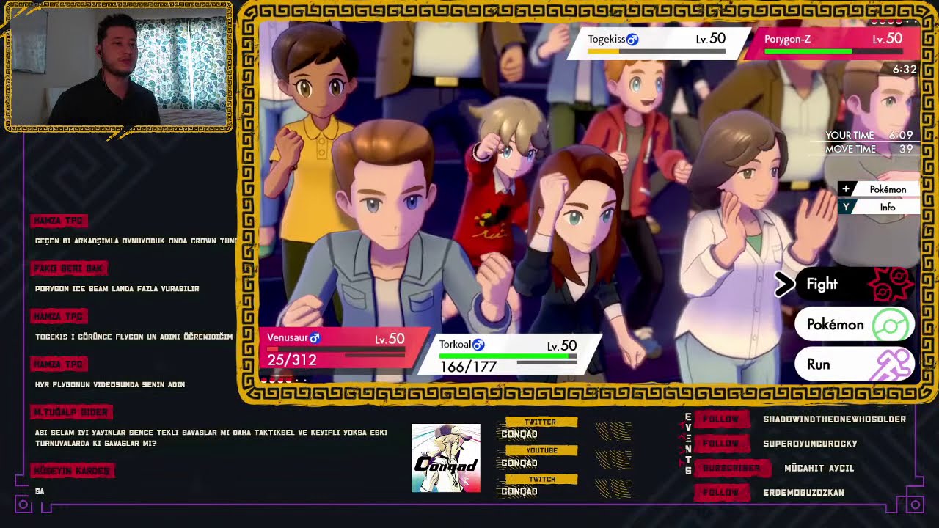Click the HÜSEYİN KARDEŞ chat username
The width and height of the screenshot is (939, 528).
click(x=71, y=470)
